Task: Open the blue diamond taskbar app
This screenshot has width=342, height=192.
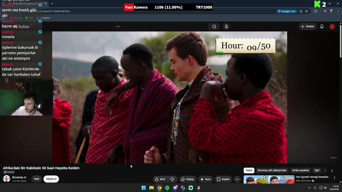Action: 183,188
